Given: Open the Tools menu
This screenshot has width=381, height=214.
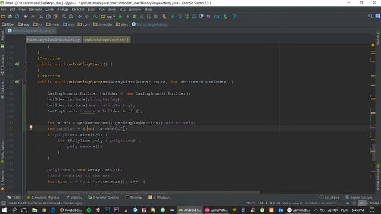Looking at the screenshot, I should 112,10.
